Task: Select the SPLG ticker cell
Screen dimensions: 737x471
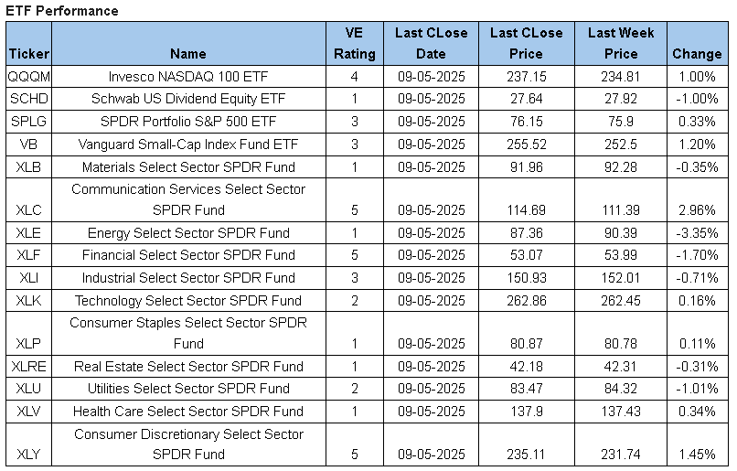Action: [x=27, y=121]
